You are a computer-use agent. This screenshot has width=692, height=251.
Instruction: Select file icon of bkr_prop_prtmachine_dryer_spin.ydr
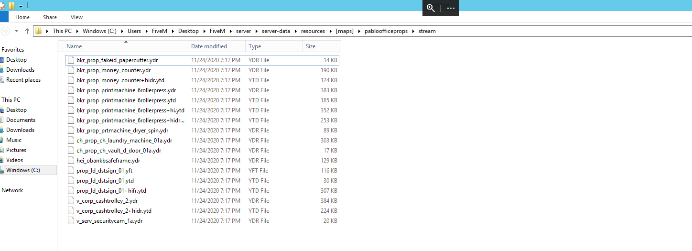71,131
